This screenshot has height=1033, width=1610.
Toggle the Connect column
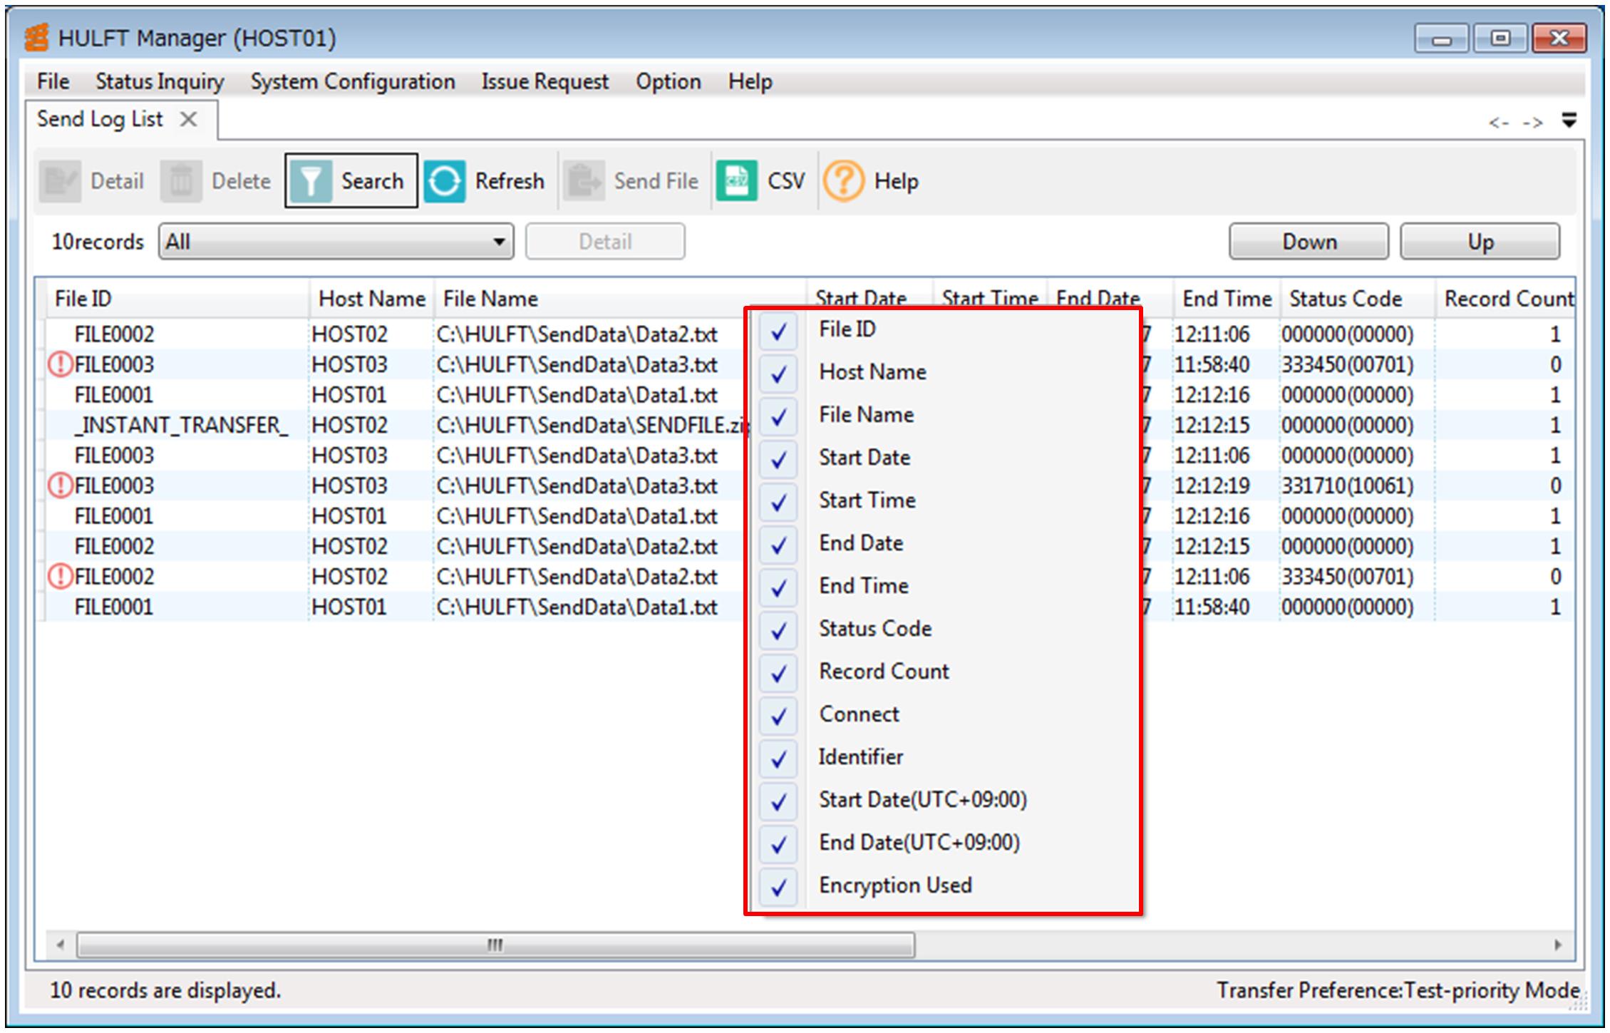(778, 715)
